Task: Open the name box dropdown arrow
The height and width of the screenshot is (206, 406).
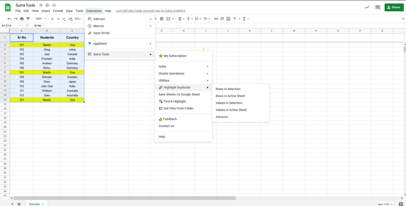Action: point(20,25)
